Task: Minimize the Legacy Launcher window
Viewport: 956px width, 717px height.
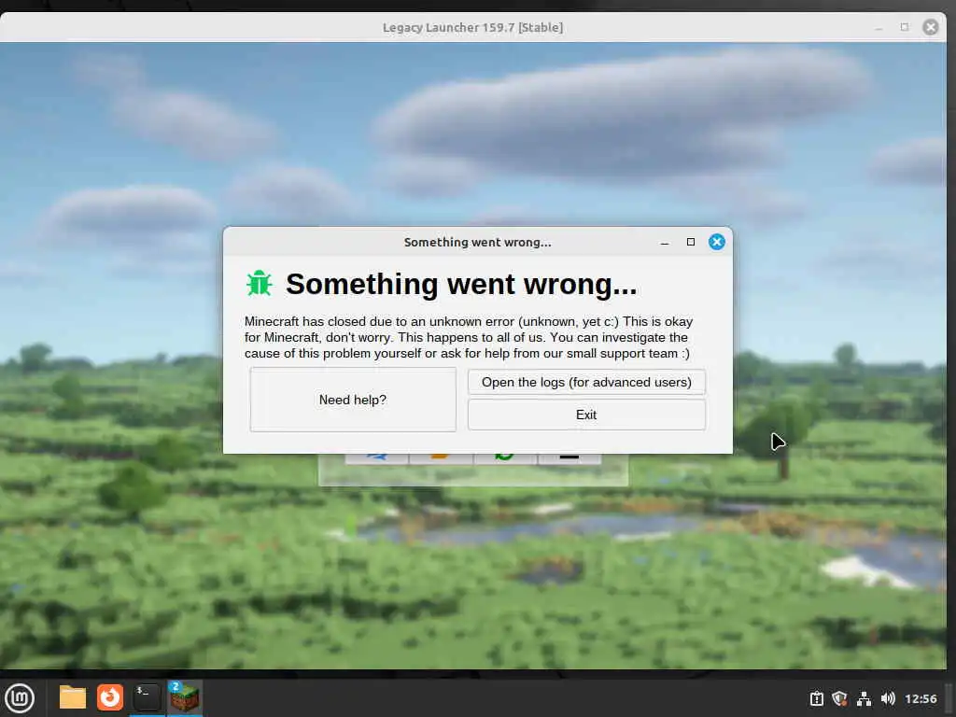Action: [879, 28]
